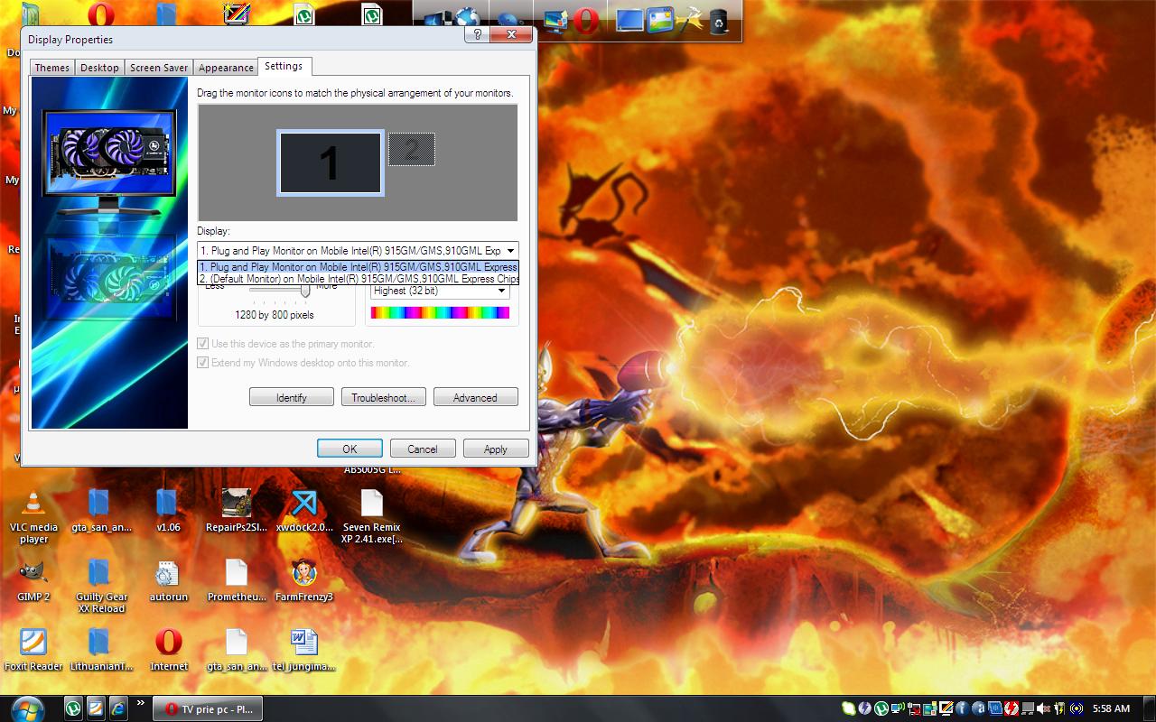The width and height of the screenshot is (1156, 722).
Task: Launch Foxit Reader from the desktop
Action: 33,649
